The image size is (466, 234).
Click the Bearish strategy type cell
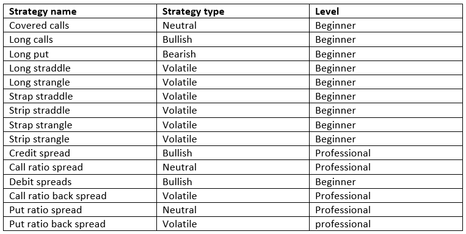(x=233, y=54)
